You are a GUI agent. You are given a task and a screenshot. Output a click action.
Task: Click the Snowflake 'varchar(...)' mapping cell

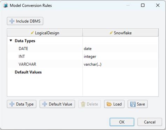coord(120,64)
